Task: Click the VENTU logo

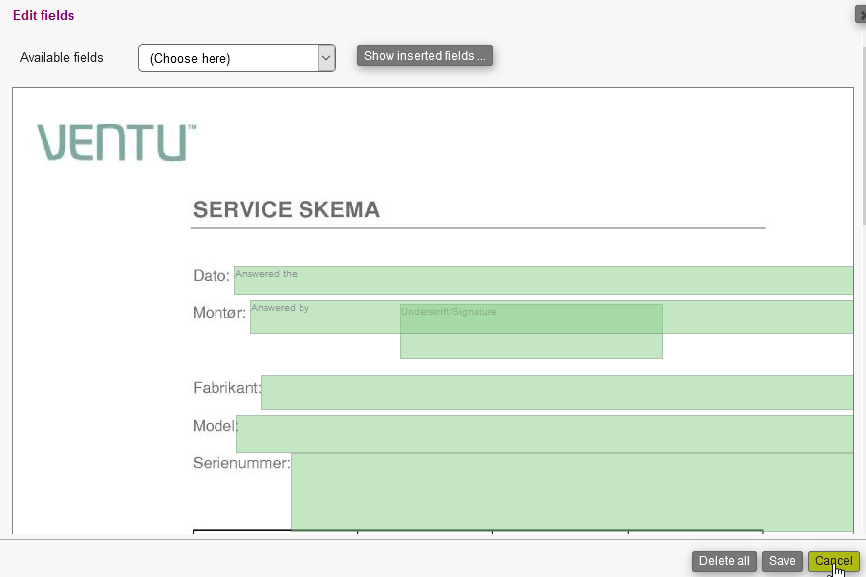Action: coord(116,142)
